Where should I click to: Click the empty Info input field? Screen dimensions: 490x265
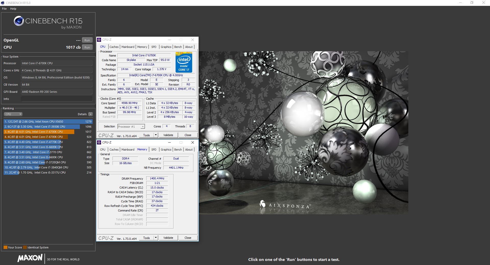56,99
